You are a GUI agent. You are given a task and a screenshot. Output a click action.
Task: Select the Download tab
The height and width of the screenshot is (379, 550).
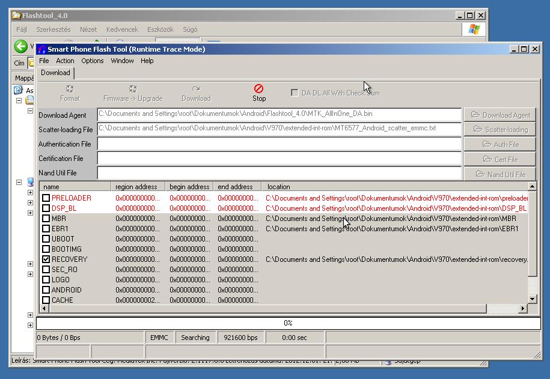point(55,73)
